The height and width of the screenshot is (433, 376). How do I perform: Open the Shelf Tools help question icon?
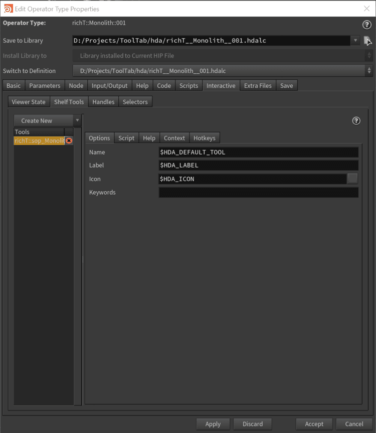(356, 121)
